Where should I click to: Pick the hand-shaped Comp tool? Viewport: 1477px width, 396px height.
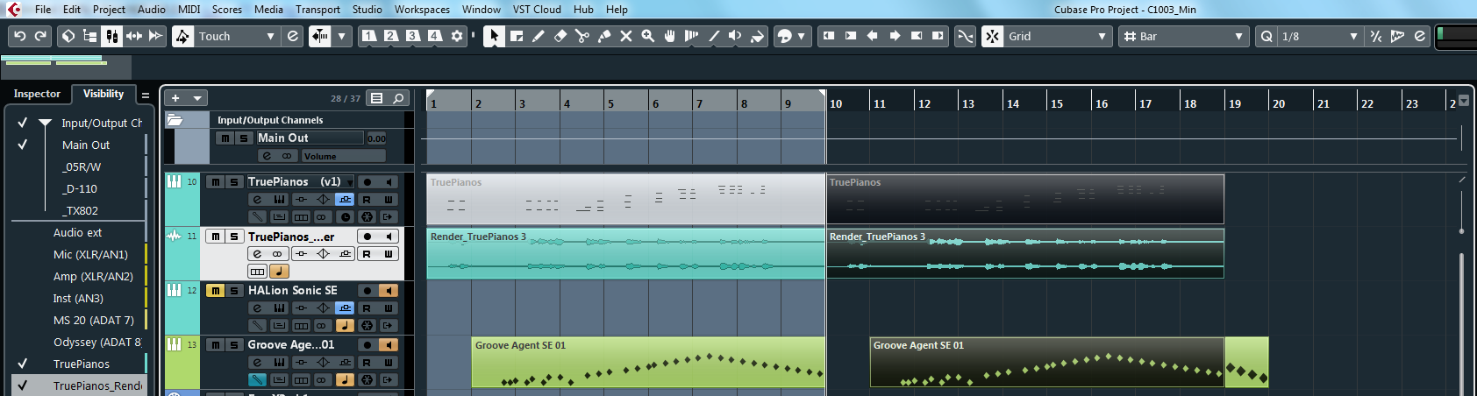click(670, 36)
